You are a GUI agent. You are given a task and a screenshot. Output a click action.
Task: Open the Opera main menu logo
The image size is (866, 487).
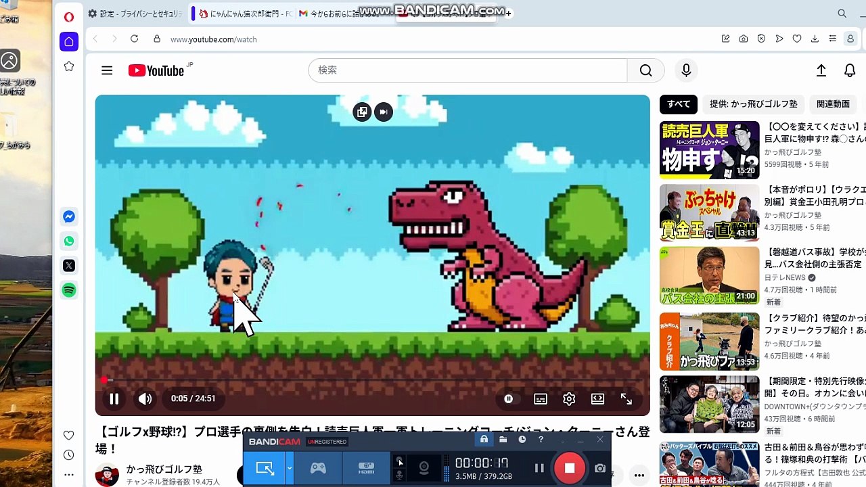(x=69, y=17)
